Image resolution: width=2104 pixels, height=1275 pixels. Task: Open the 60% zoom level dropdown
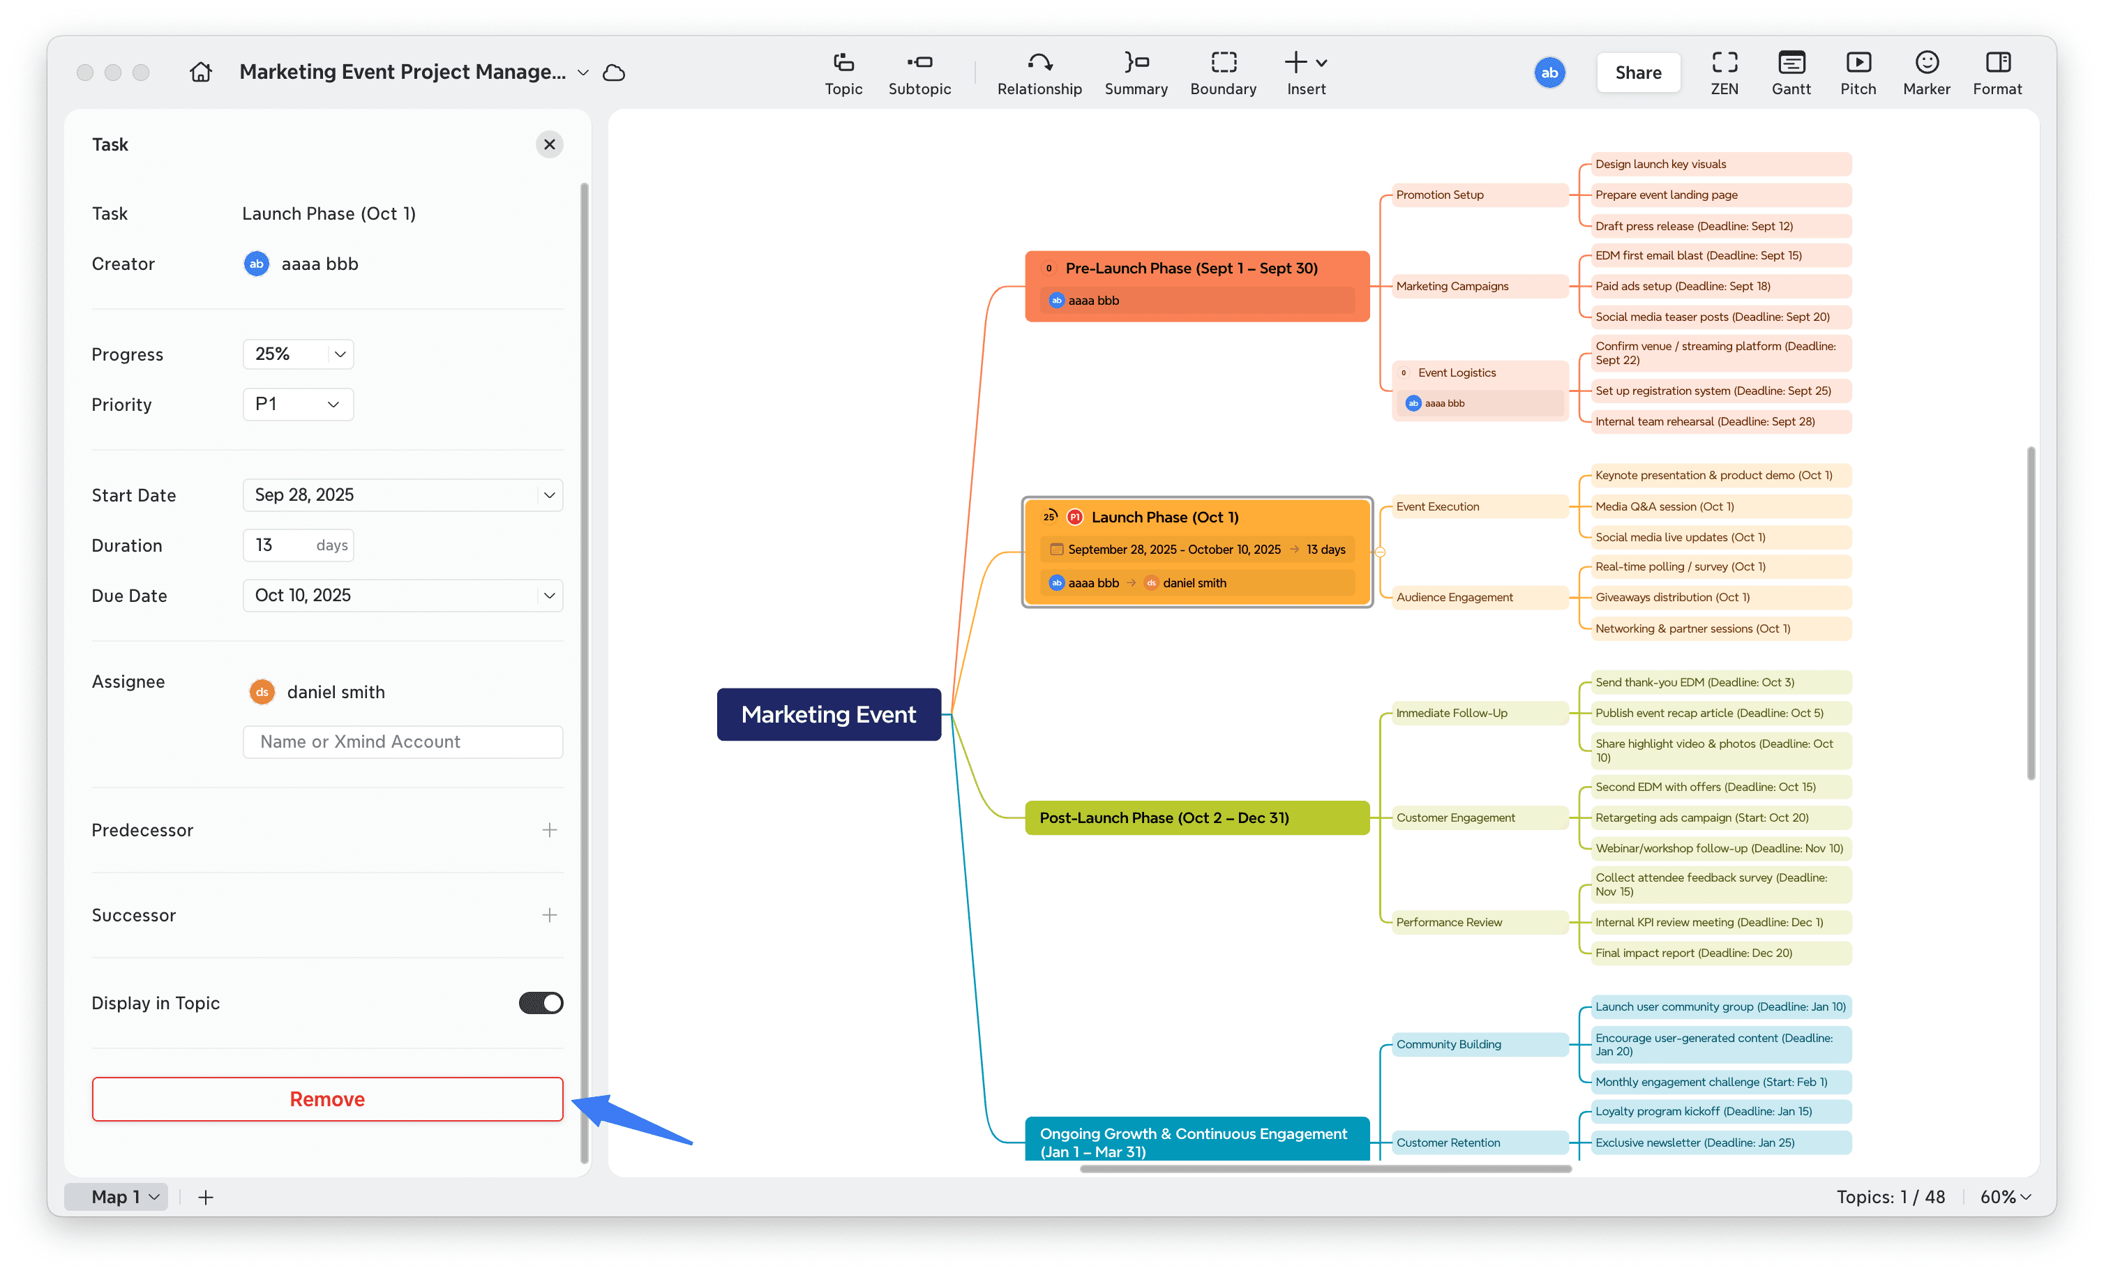tap(2004, 1196)
